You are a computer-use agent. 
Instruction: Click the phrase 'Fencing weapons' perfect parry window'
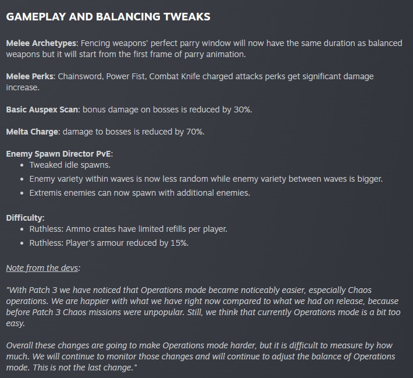[x=156, y=43]
